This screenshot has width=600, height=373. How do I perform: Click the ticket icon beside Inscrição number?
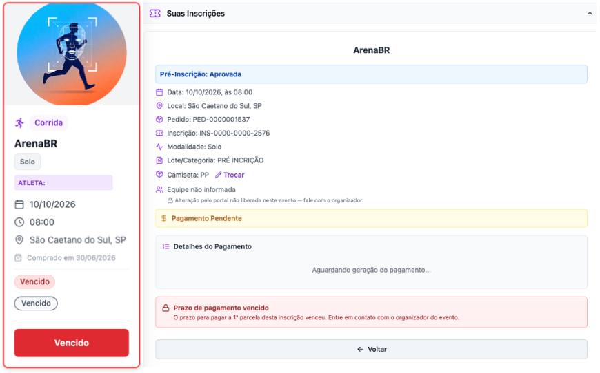click(159, 133)
